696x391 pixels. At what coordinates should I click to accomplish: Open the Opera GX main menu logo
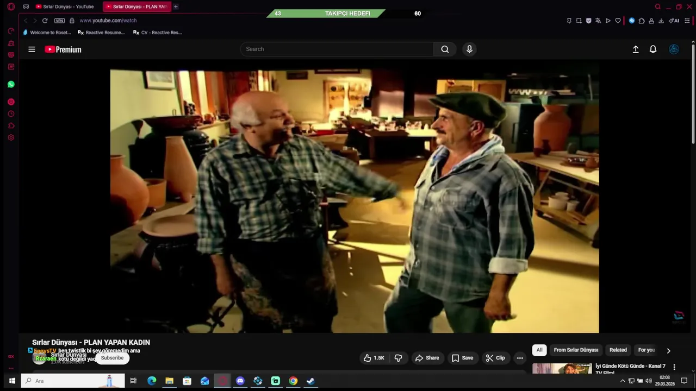(x=11, y=7)
